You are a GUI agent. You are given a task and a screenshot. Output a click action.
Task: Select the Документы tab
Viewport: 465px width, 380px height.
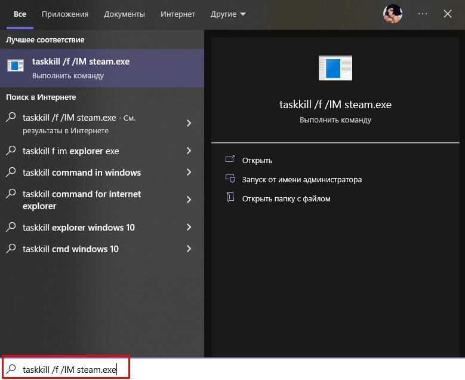(124, 14)
